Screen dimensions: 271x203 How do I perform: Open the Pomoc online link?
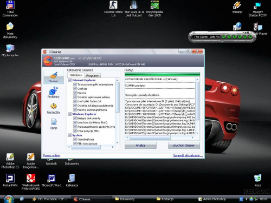click(x=51, y=155)
